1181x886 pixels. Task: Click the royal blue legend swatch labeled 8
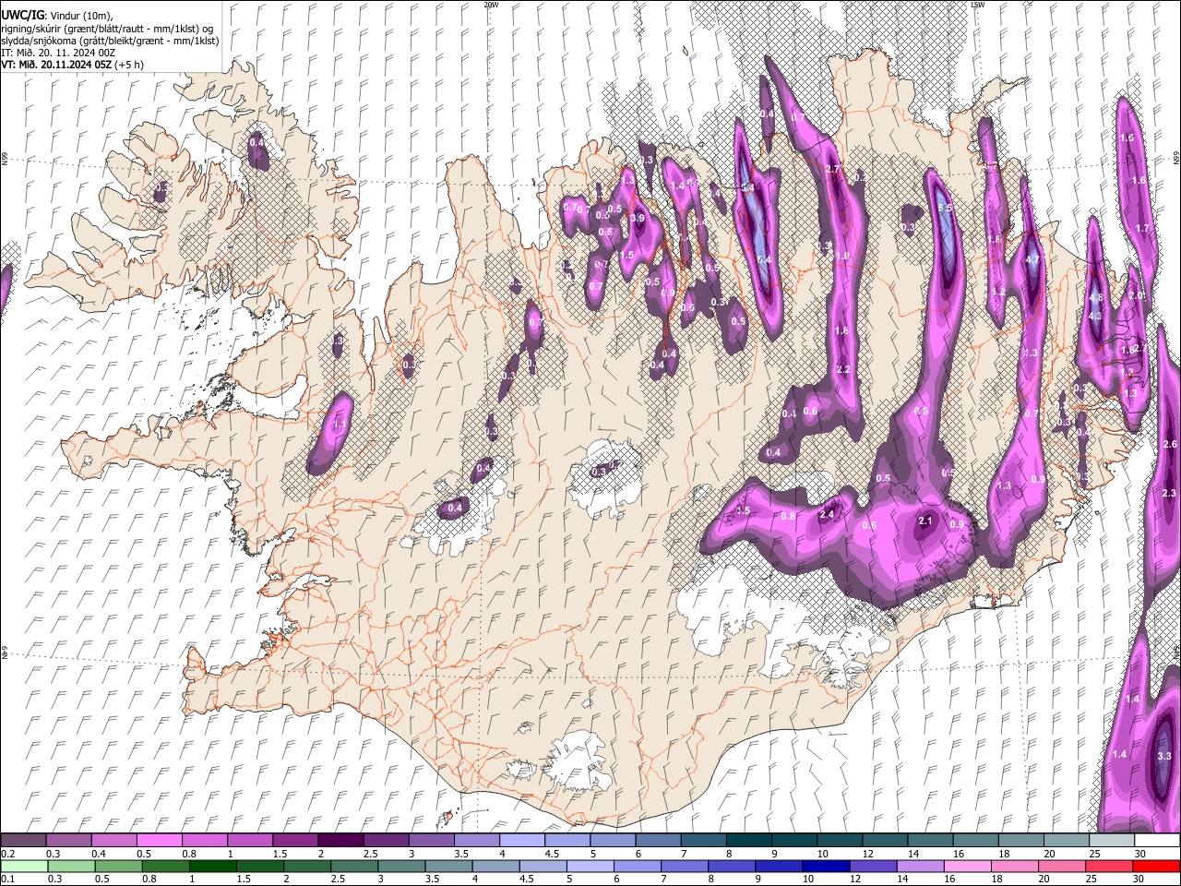732,866
